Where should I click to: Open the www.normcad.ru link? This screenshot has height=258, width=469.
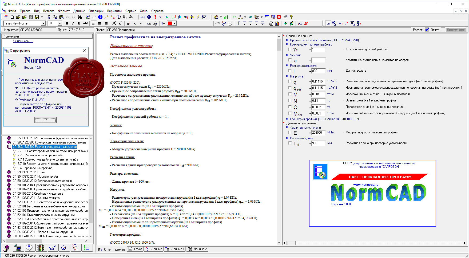pos(366,185)
